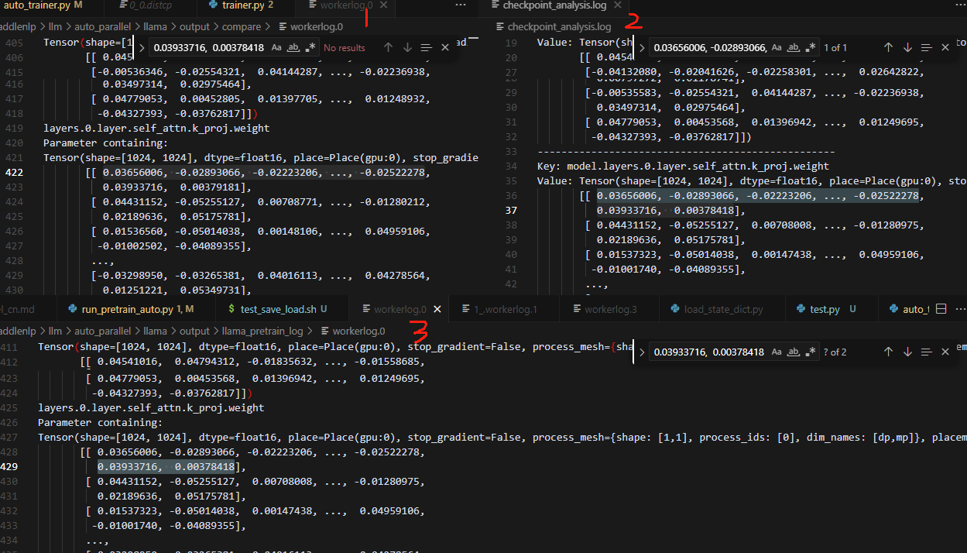Toggle Find in Selection in the bottom find bar
This screenshot has width=967, height=553.
point(926,352)
